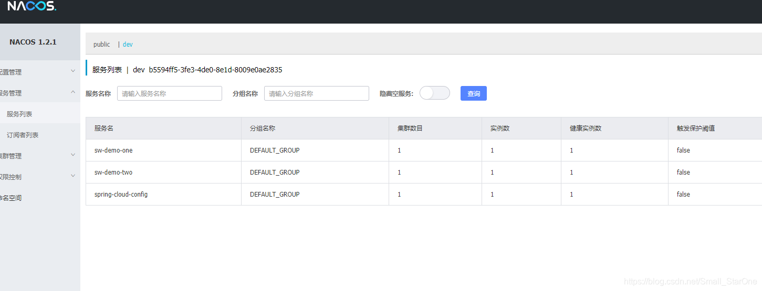Click the 分组名称 column header

(263, 128)
